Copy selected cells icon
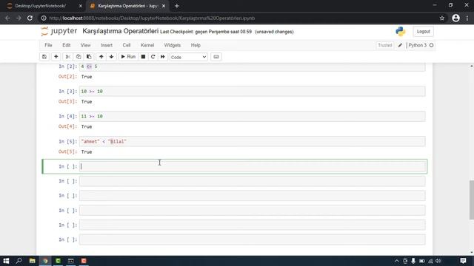The height and width of the screenshot is (266, 474). tap(79, 57)
